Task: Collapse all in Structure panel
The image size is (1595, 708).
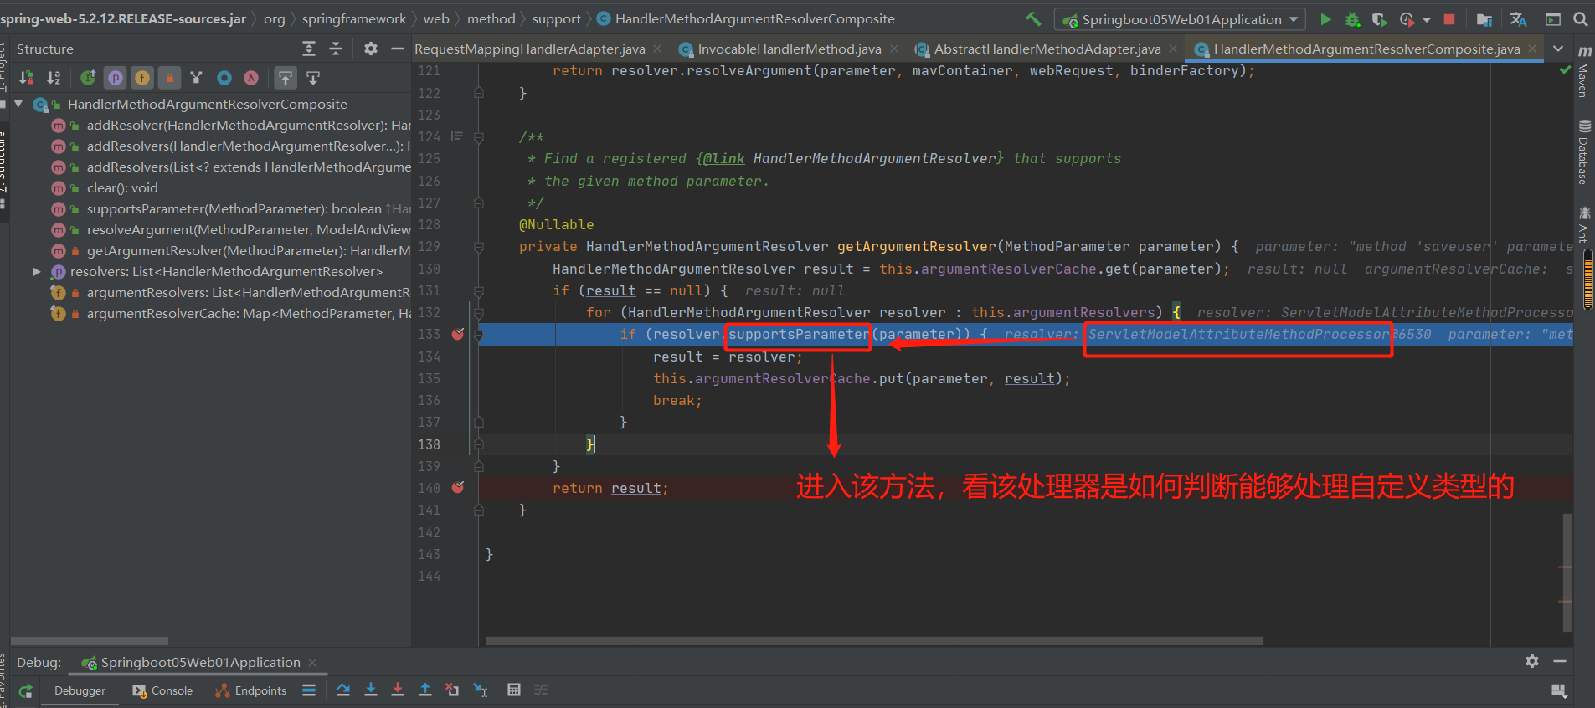Action: pos(336,49)
